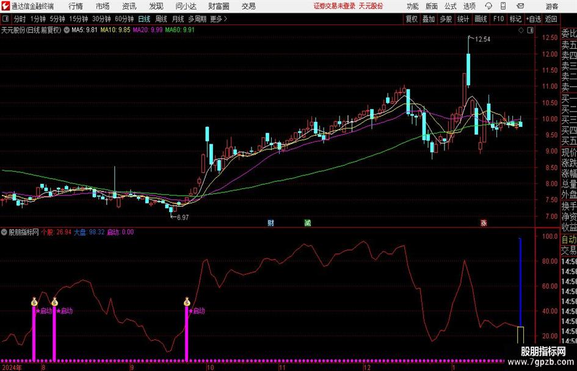The width and height of the screenshot is (577, 371).
Task: Click the diamond icon above the chart
Action: point(521,30)
